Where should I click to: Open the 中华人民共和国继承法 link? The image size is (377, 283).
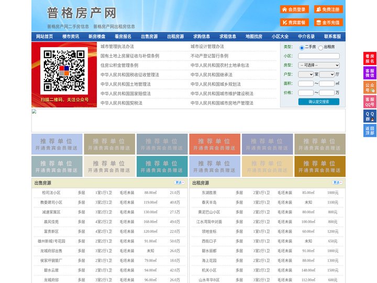[x=212, y=74]
